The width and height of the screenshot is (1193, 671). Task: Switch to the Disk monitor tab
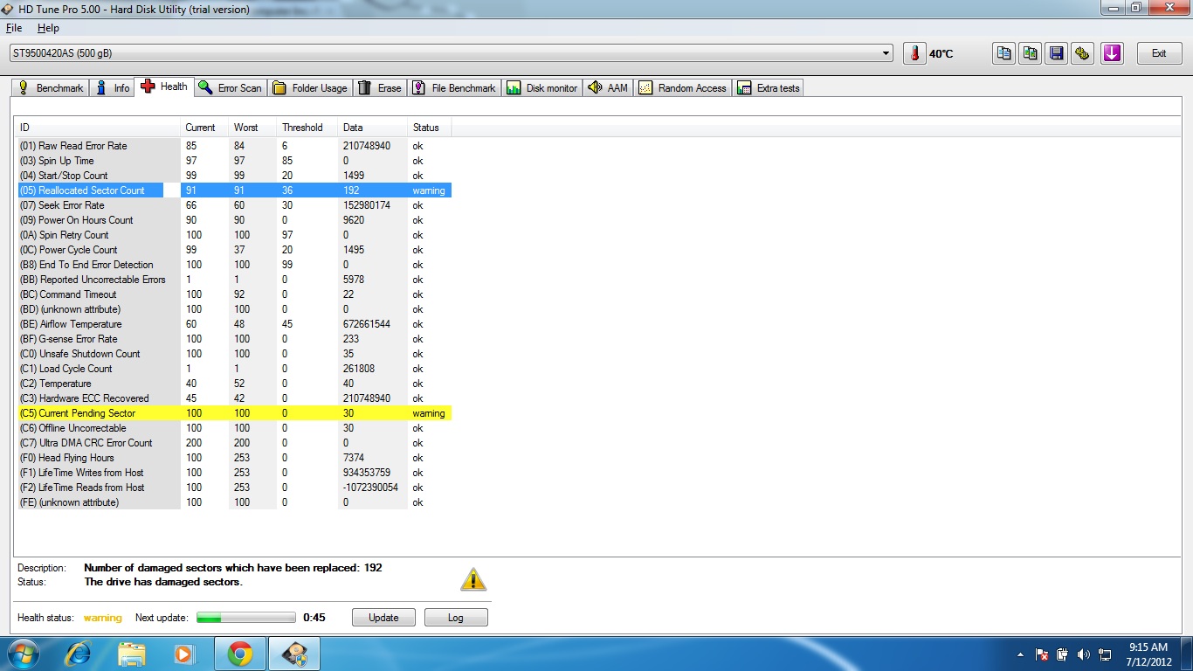(542, 88)
